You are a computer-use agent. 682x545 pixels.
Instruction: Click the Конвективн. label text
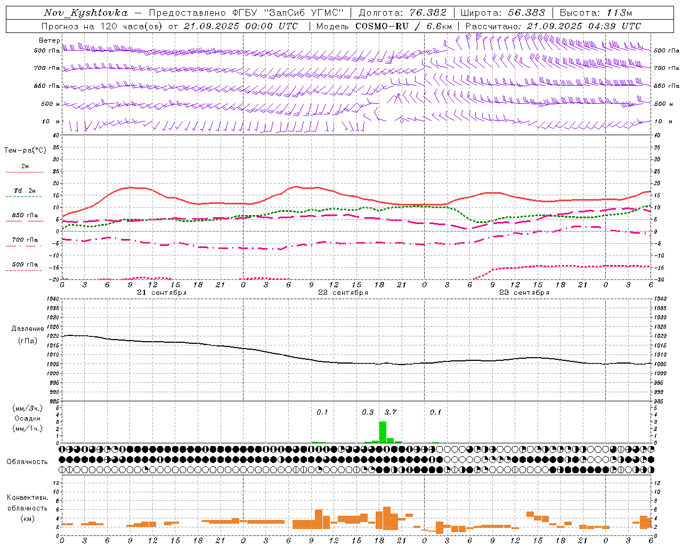27,498
